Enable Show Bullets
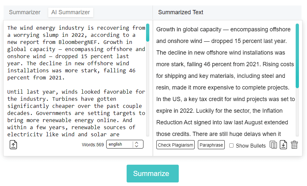This screenshot has height=186, width=307. click(x=232, y=146)
